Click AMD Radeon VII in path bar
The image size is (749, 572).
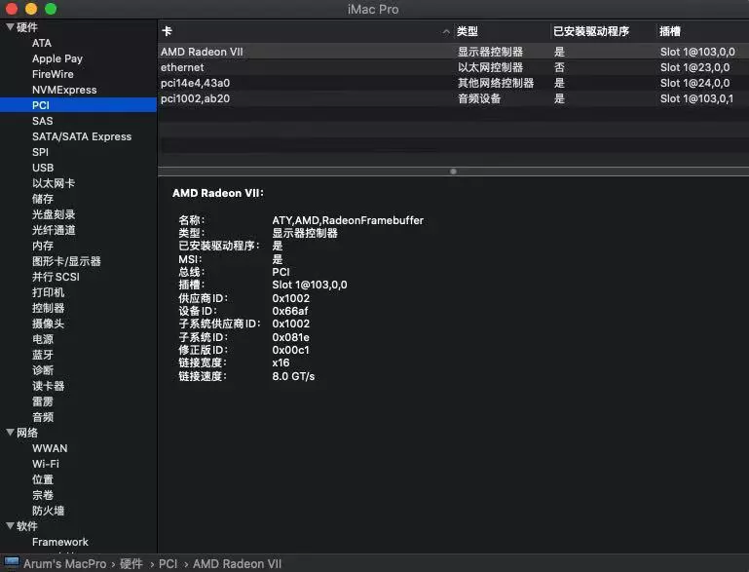237,564
